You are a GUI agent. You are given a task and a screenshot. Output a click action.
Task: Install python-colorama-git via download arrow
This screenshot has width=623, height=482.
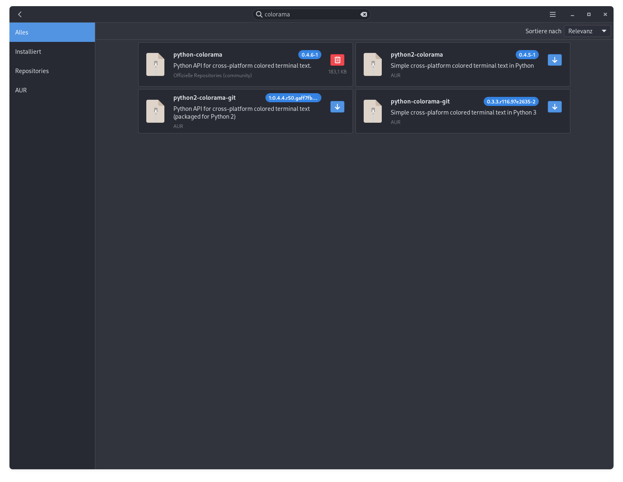pyautogui.click(x=554, y=107)
